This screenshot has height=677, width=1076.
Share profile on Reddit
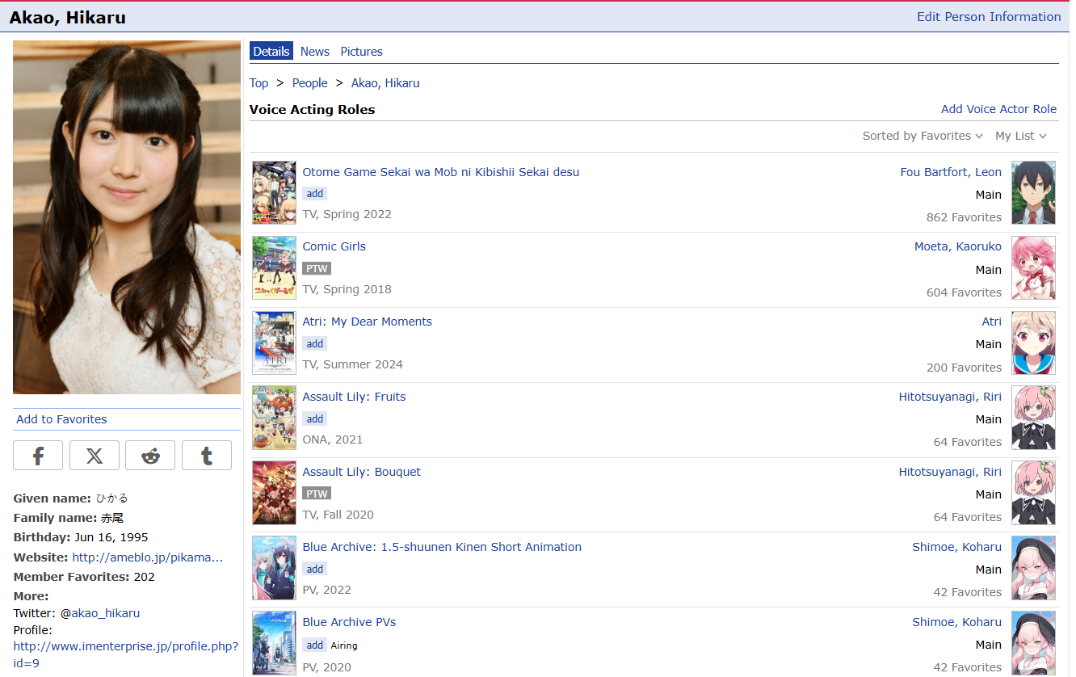pos(150,456)
